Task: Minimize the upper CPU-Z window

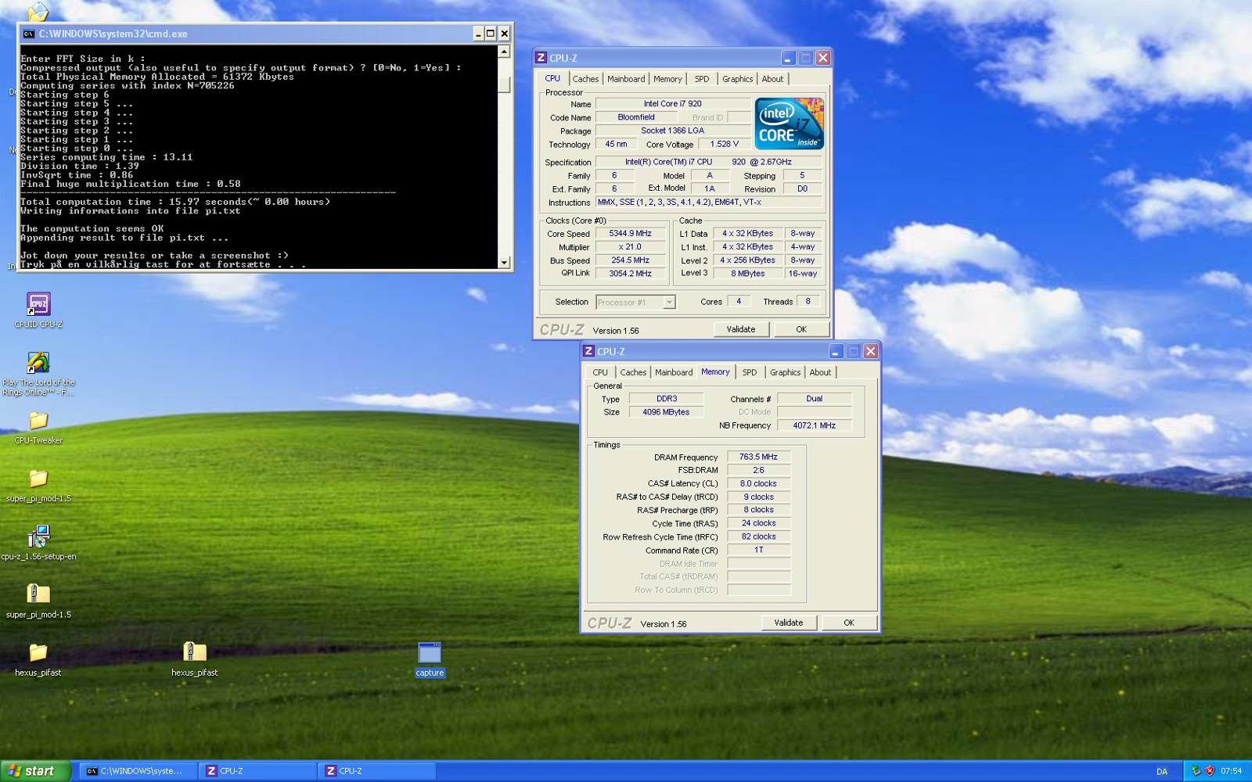Action: pyautogui.click(x=788, y=58)
